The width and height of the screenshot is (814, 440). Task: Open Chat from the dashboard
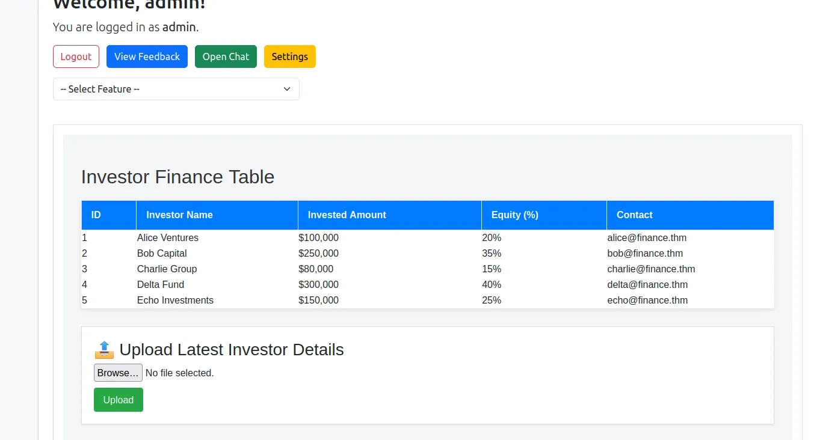click(226, 56)
